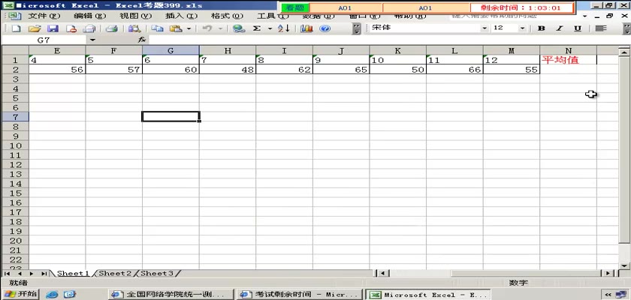Select the red 平均值 cell N1
This screenshot has height=300, width=631.
click(x=568, y=60)
